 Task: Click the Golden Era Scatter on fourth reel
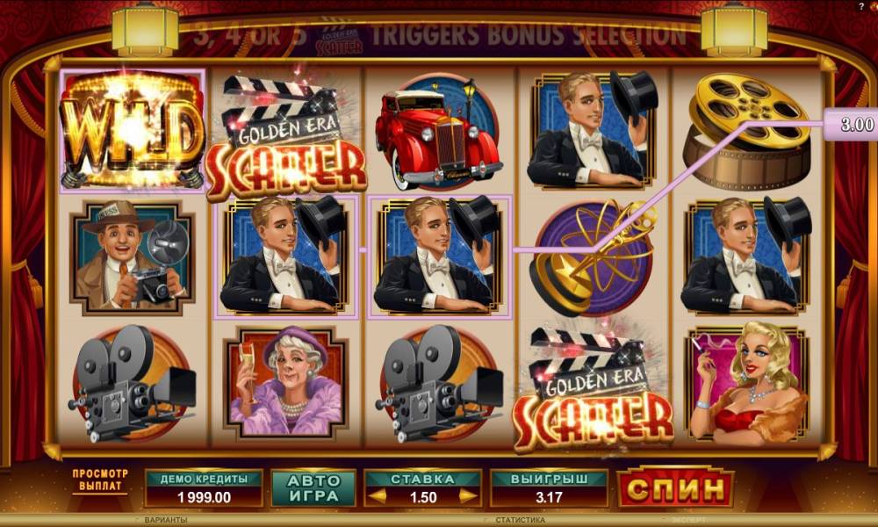593,388
